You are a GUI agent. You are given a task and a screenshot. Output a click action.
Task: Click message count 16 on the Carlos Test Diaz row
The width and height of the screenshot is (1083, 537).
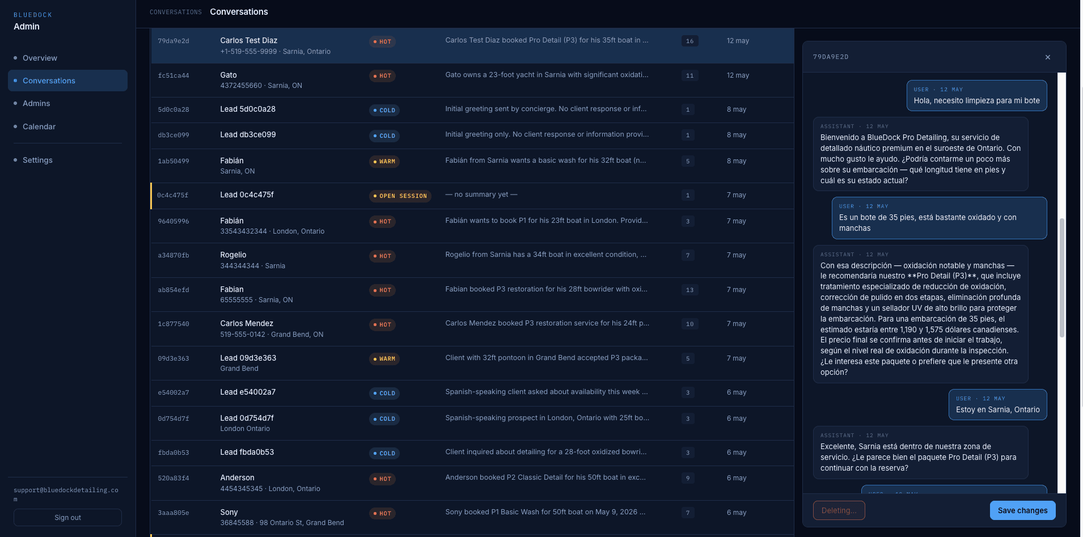pos(689,41)
